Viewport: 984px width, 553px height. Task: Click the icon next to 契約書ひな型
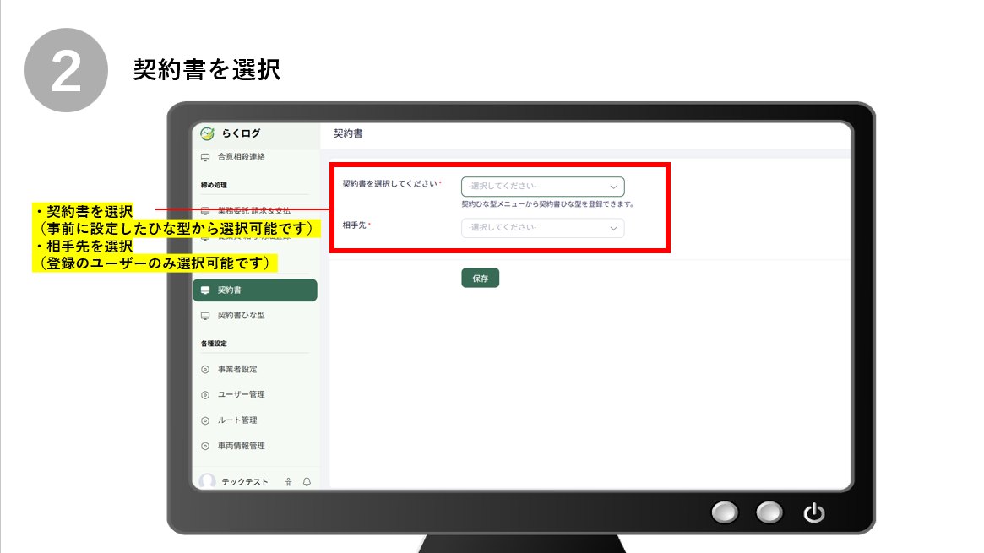tap(205, 316)
